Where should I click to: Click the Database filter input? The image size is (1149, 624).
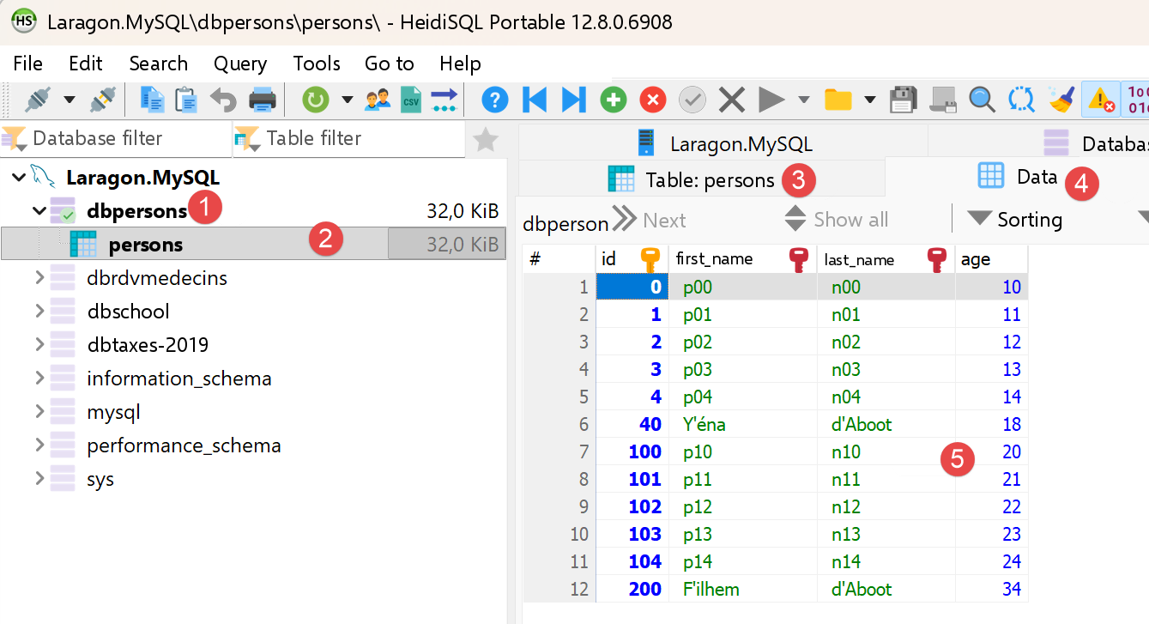tap(116, 138)
